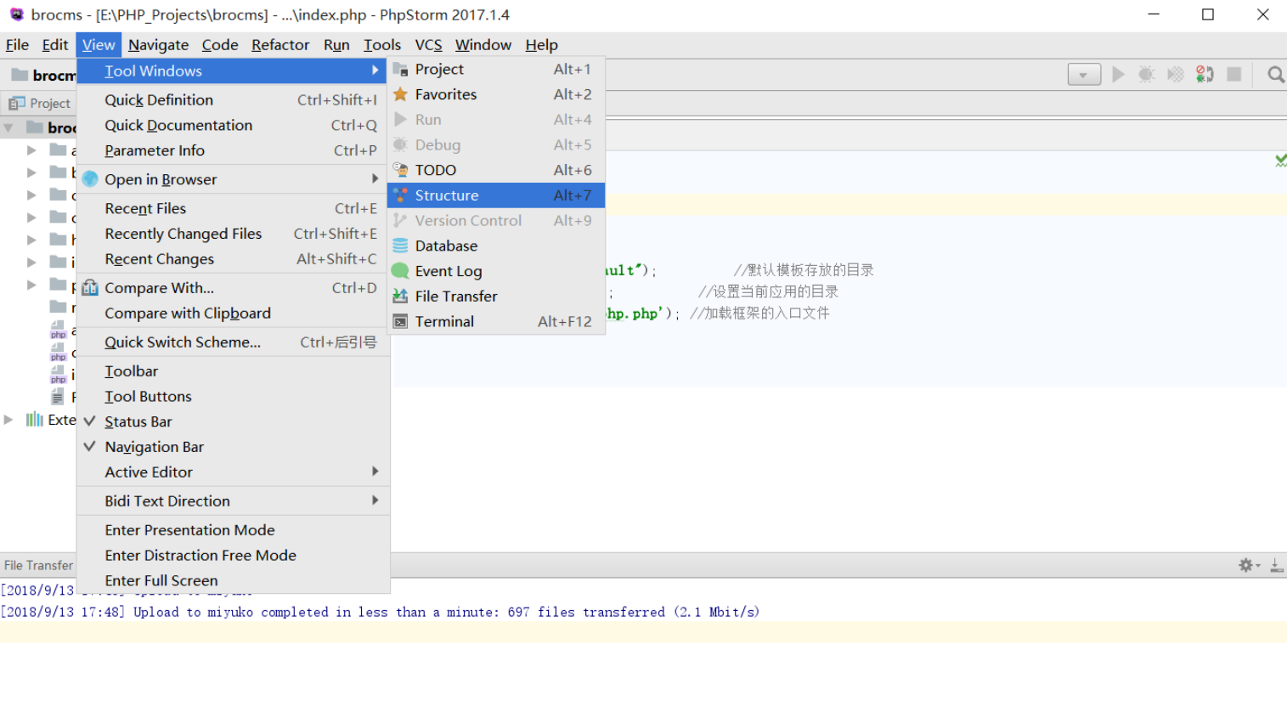Expand the External Libraries tree node
This screenshot has width=1287, height=701.
tap(8, 420)
